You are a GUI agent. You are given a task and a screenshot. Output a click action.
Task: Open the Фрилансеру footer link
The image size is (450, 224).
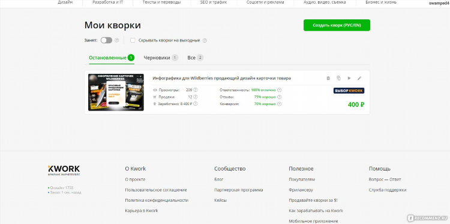301,190
